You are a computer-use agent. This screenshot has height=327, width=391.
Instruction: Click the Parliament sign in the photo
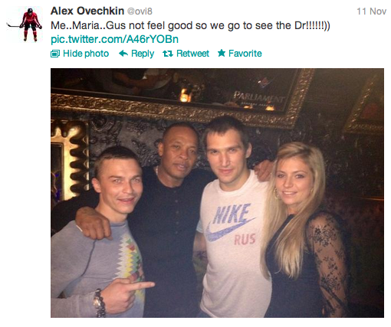[x=258, y=98]
